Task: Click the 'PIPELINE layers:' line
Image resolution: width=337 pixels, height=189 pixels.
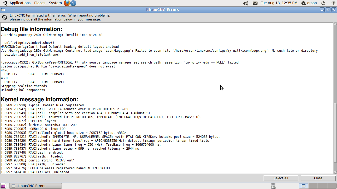Action: click(29, 121)
